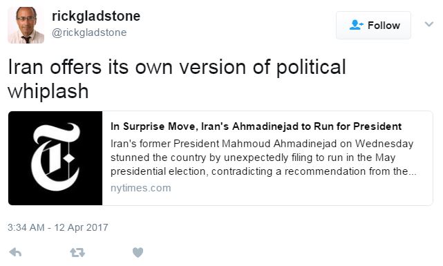Open the Ahmadinejad to Run for President headline
The width and height of the screenshot is (443, 266).
click(256, 126)
